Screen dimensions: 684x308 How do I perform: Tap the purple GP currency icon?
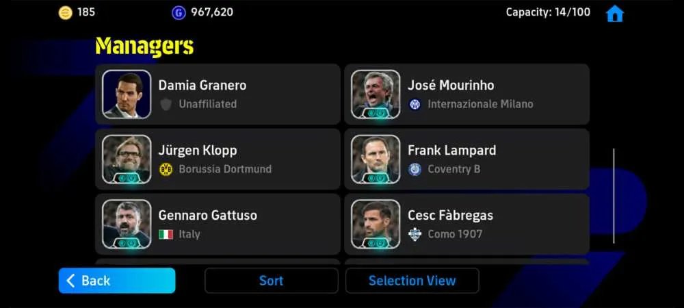(179, 13)
